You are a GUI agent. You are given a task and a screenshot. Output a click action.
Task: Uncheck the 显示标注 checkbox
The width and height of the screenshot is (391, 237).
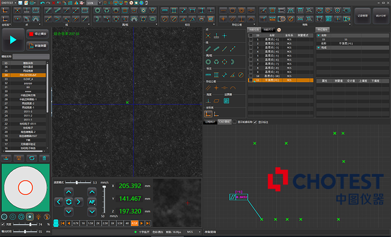pyautogui.click(x=255, y=121)
